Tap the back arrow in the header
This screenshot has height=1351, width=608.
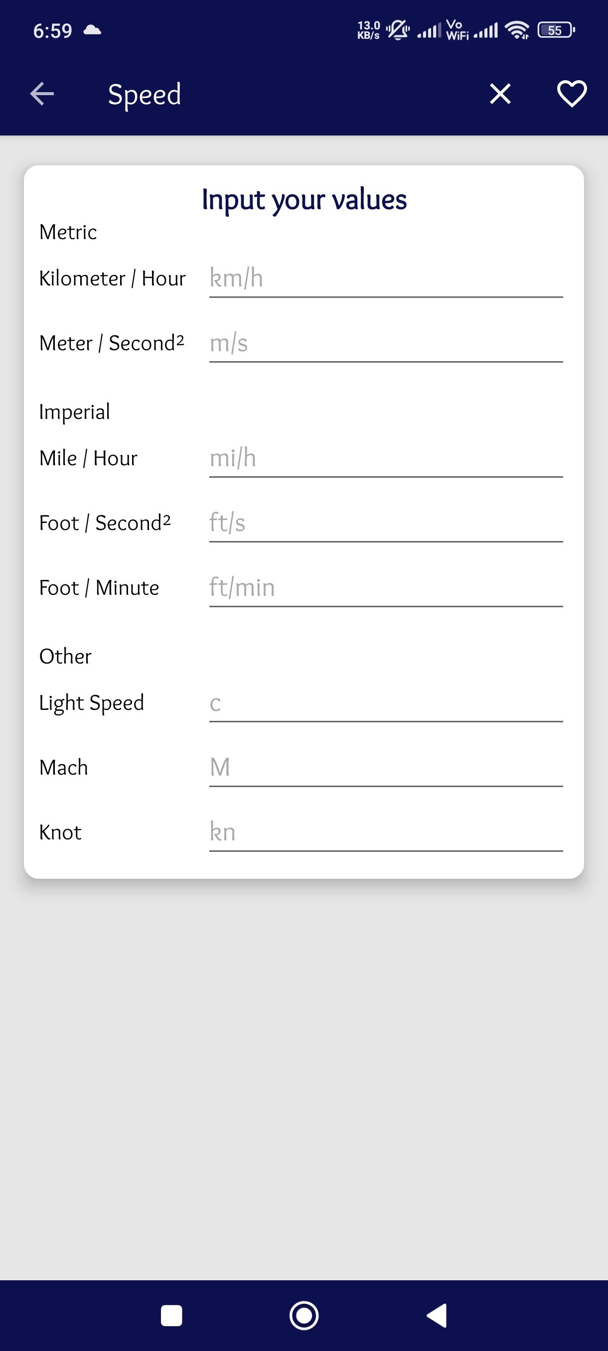point(42,95)
